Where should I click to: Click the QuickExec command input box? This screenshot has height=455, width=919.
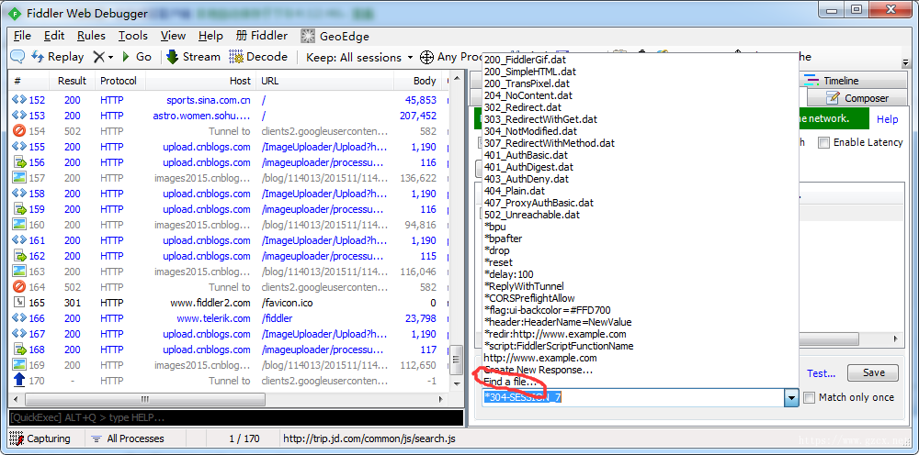tap(236, 417)
